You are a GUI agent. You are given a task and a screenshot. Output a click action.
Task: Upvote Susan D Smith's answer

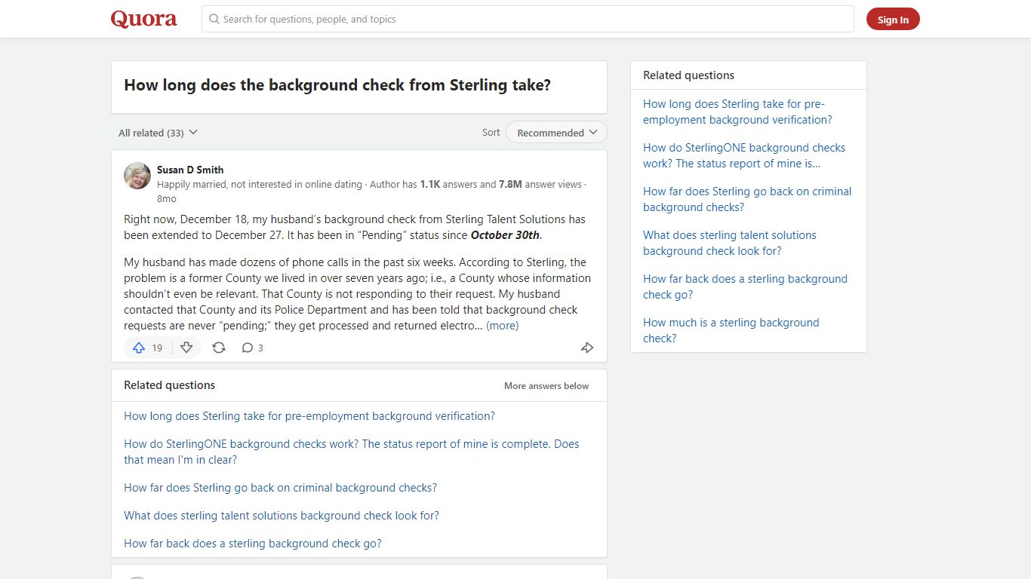tap(147, 348)
